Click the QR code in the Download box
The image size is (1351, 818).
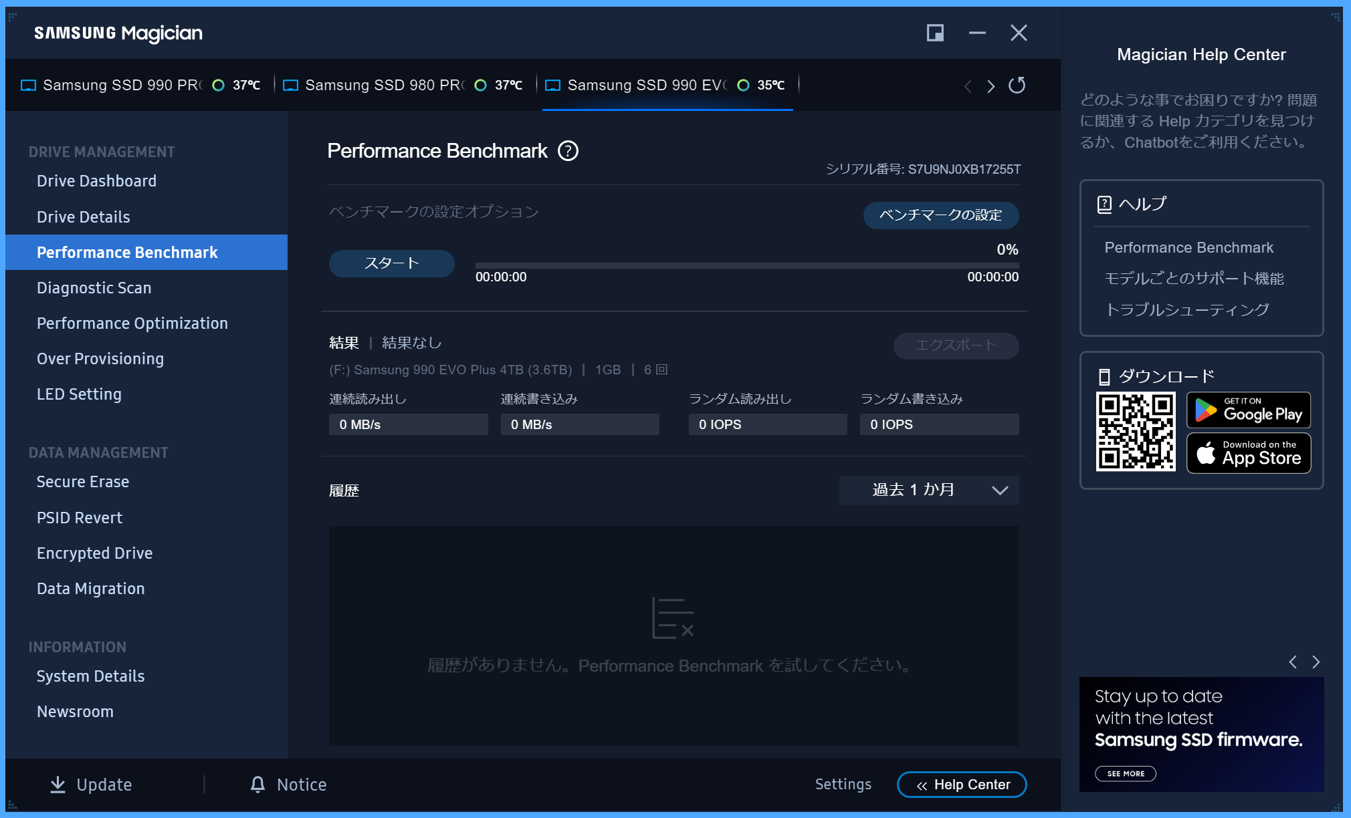[x=1135, y=432]
